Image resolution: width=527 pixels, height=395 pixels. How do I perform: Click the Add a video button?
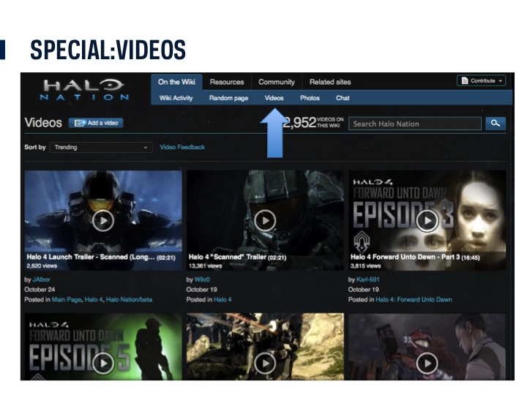[x=97, y=123]
